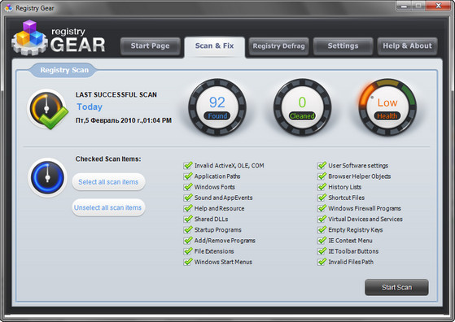This screenshot has width=455, height=322.
Task: Click the last successful scan checkmark clock icon
Action: tap(48, 109)
